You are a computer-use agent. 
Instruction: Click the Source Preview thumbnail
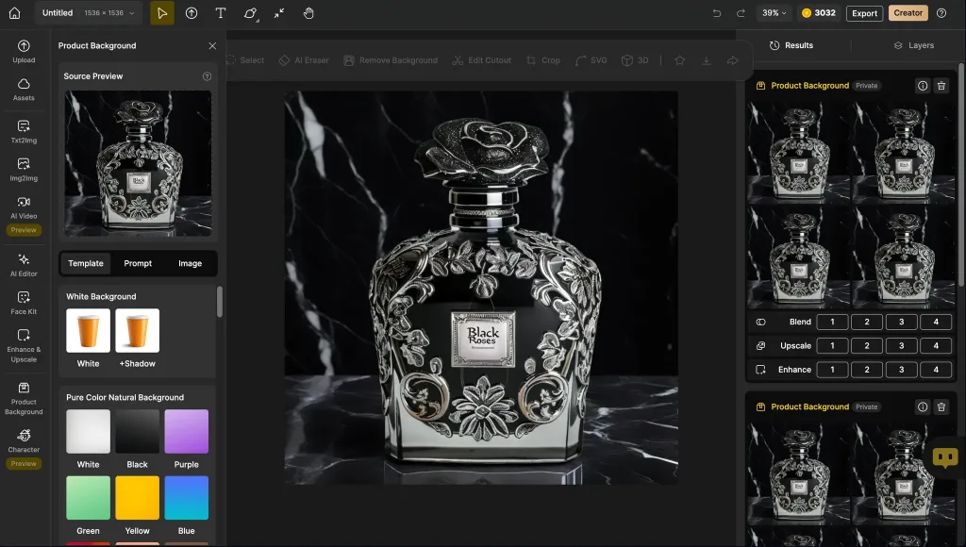click(138, 163)
